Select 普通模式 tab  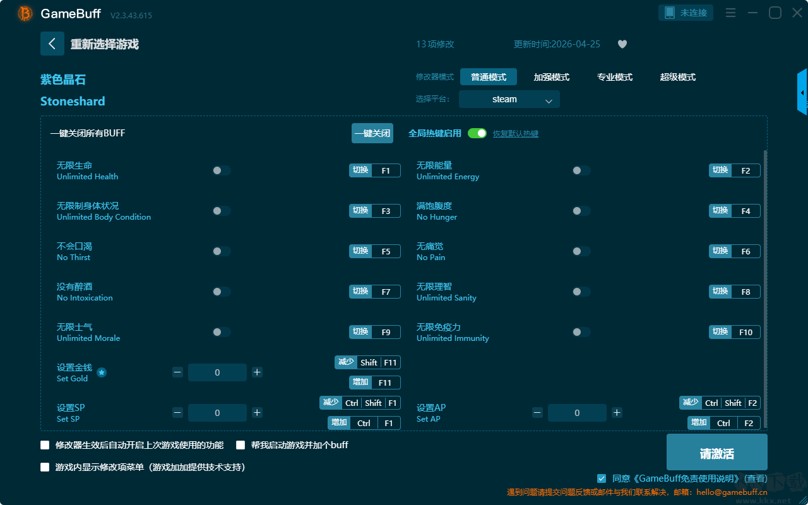pyautogui.click(x=489, y=77)
